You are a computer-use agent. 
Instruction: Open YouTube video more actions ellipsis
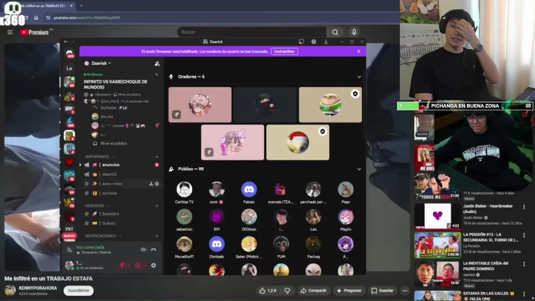[405, 291]
